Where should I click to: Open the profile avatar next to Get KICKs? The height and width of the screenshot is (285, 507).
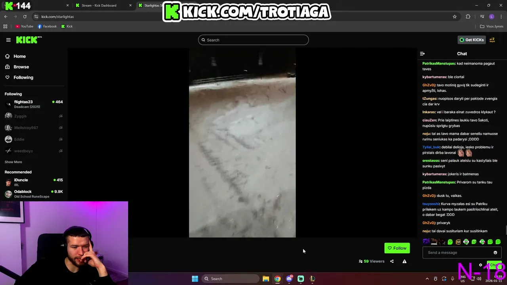[492, 40]
